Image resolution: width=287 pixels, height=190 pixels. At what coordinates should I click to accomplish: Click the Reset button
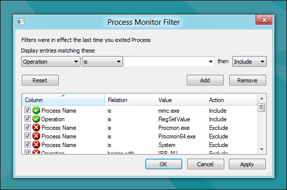40,80
